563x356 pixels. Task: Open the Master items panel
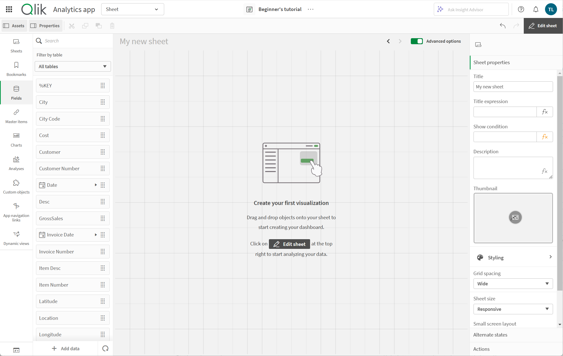(16, 116)
